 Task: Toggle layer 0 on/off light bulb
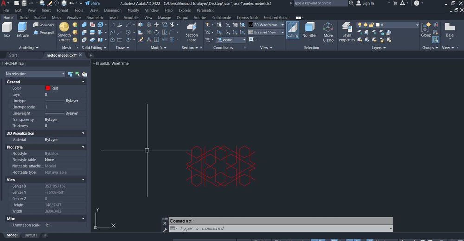tap(360, 25)
